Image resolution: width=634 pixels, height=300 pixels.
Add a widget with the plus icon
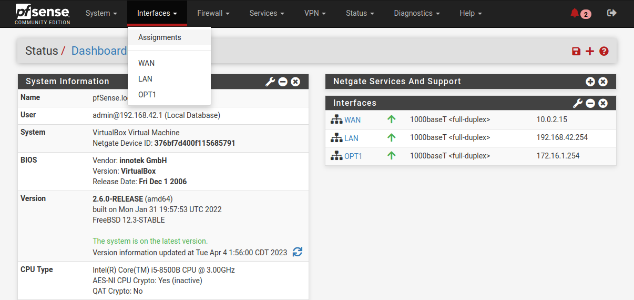[x=590, y=51]
